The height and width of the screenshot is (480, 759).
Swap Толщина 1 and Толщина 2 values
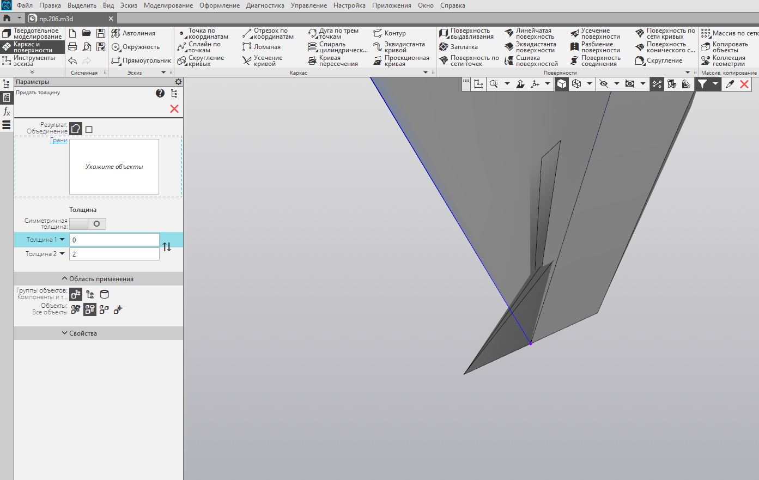click(x=167, y=247)
